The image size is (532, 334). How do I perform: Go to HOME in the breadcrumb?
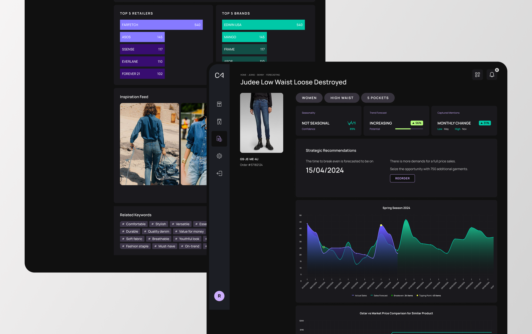point(243,75)
